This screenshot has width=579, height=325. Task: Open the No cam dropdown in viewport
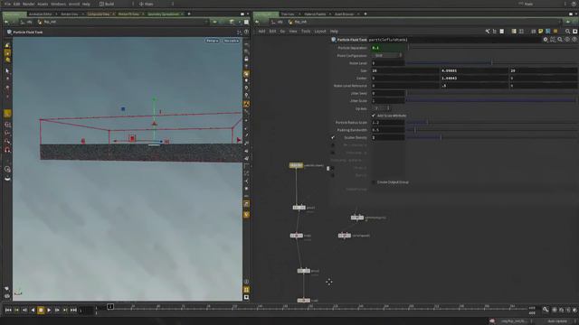coord(232,41)
